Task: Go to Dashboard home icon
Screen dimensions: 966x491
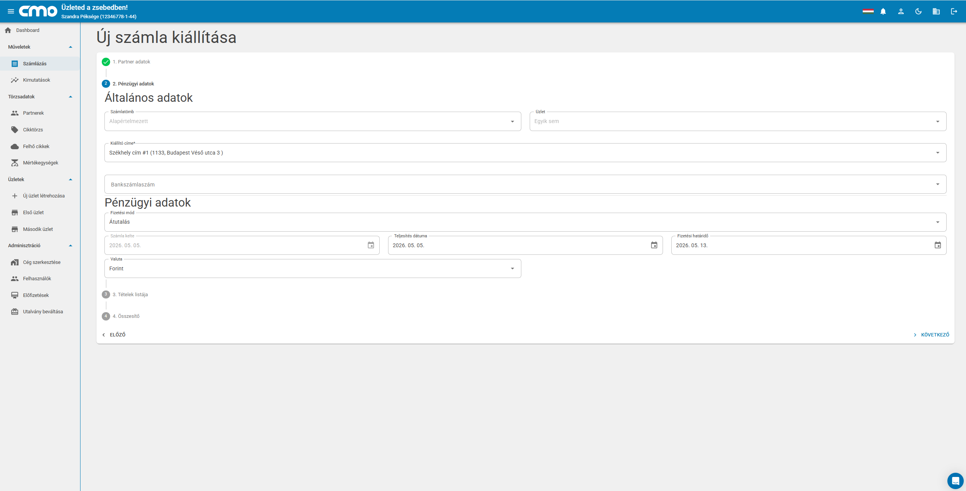Action: coord(8,30)
